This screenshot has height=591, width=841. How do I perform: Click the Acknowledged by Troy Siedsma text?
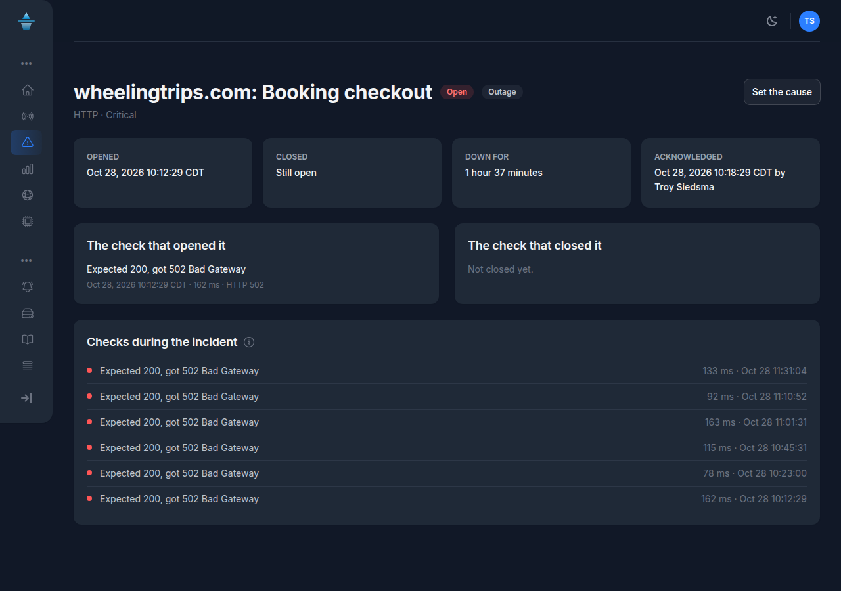pos(720,180)
